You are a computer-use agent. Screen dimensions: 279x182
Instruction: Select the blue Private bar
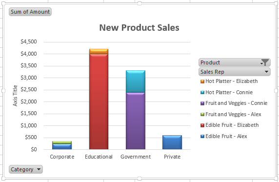click(x=172, y=142)
